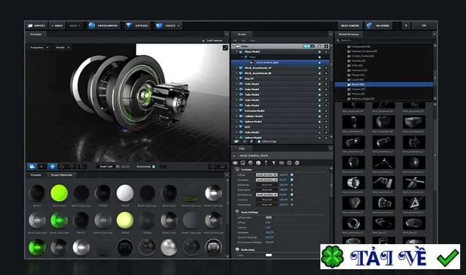Select the bright green material sphere
The image size is (466, 275).
pos(59,193)
